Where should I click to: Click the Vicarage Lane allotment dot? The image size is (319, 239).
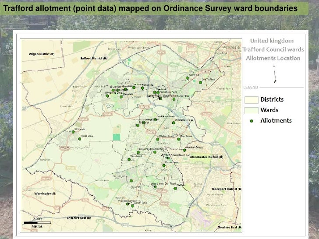(128, 204)
